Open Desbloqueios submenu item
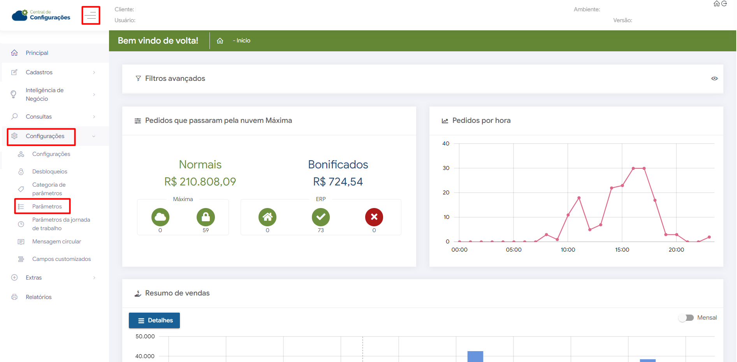 point(49,171)
